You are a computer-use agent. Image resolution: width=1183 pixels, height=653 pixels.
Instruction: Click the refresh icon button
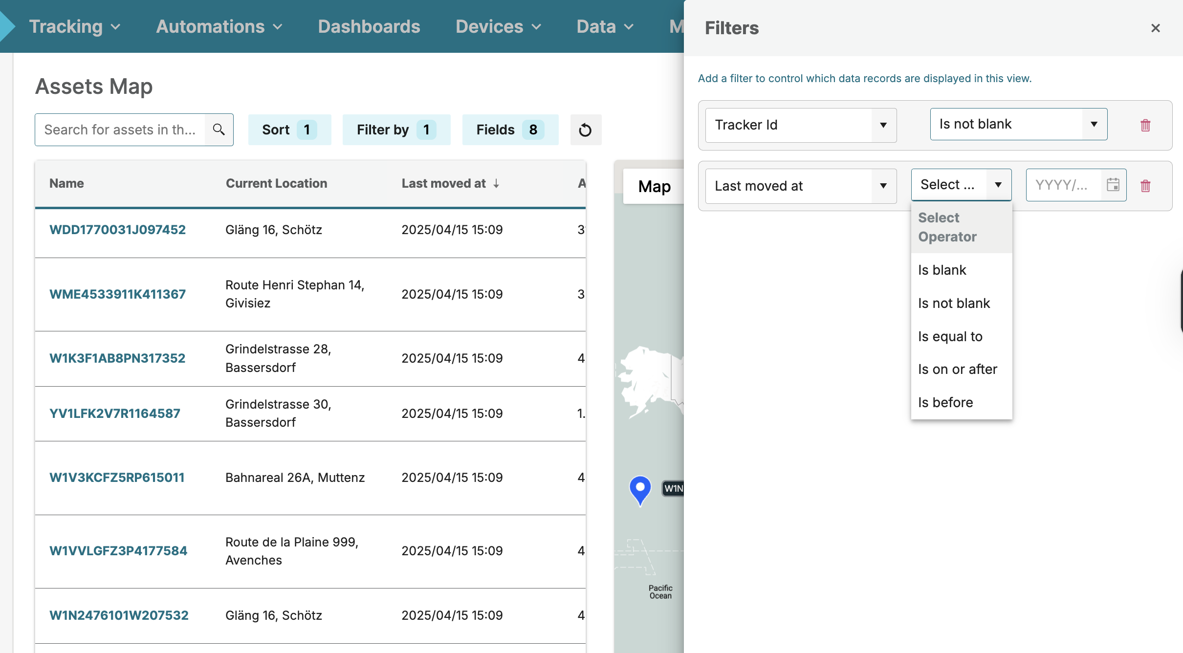tap(585, 130)
